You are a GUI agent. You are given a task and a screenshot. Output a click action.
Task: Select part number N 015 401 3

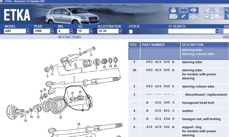160,111
